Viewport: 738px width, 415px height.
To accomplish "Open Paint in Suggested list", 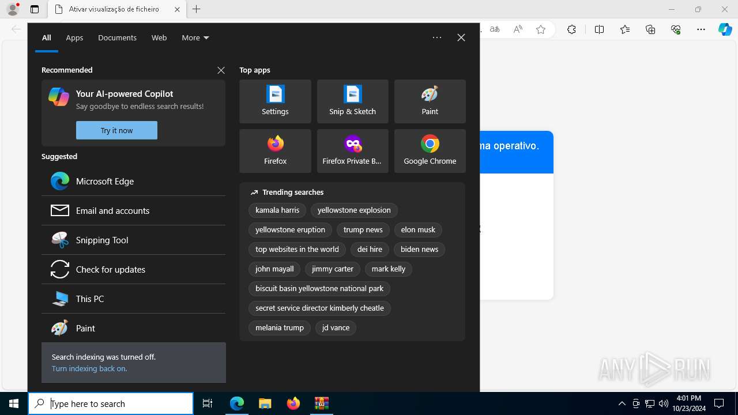I will pyautogui.click(x=133, y=328).
